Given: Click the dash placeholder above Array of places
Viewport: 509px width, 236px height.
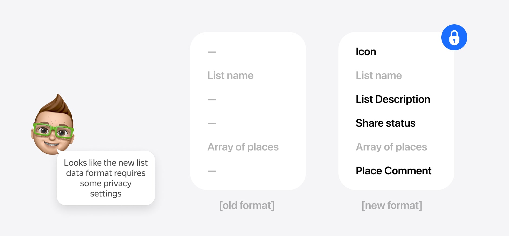Looking at the screenshot, I should 212,123.
